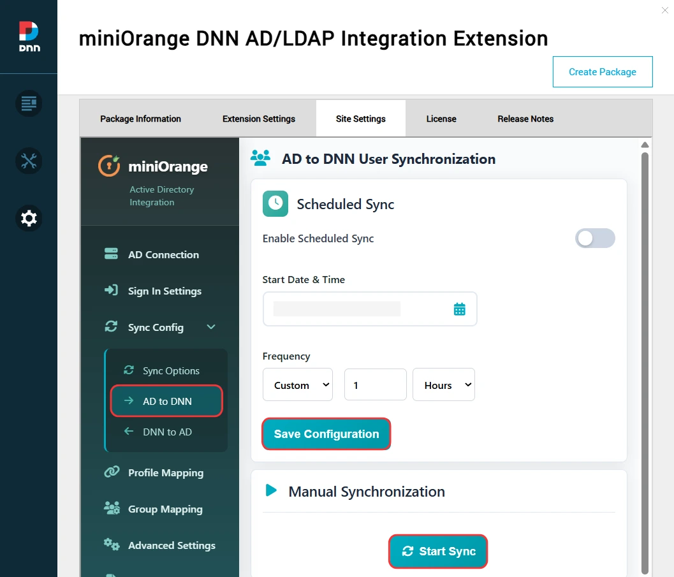Open the Content panel icon in DNN sidebar
The width and height of the screenshot is (674, 577).
pyautogui.click(x=29, y=103)
